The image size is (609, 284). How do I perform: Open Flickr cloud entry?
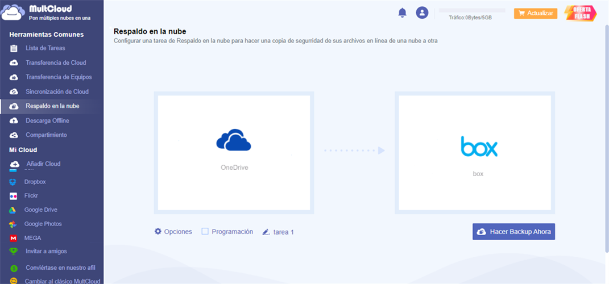tap(31, 196)
